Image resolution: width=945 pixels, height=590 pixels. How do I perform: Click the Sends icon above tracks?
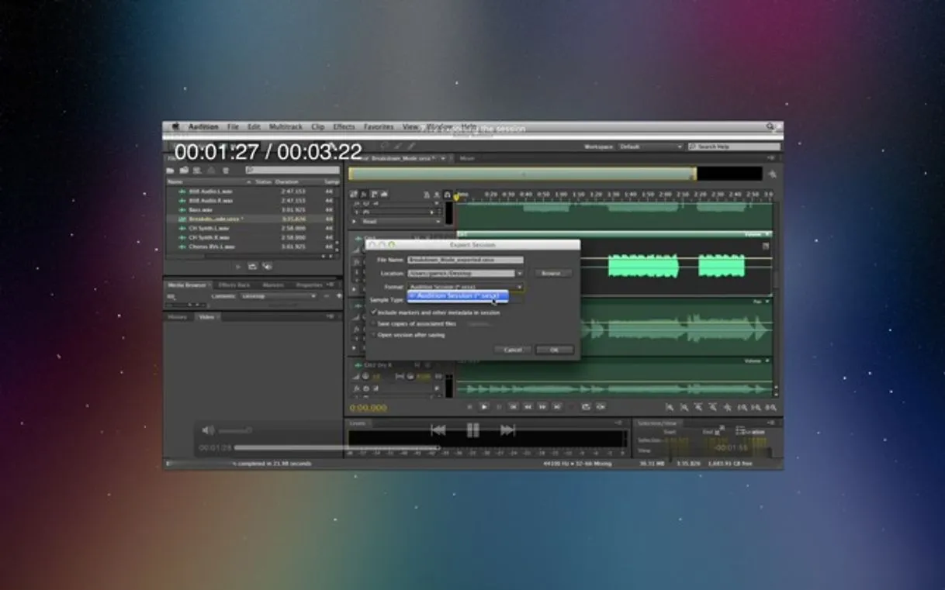(373, 195)
